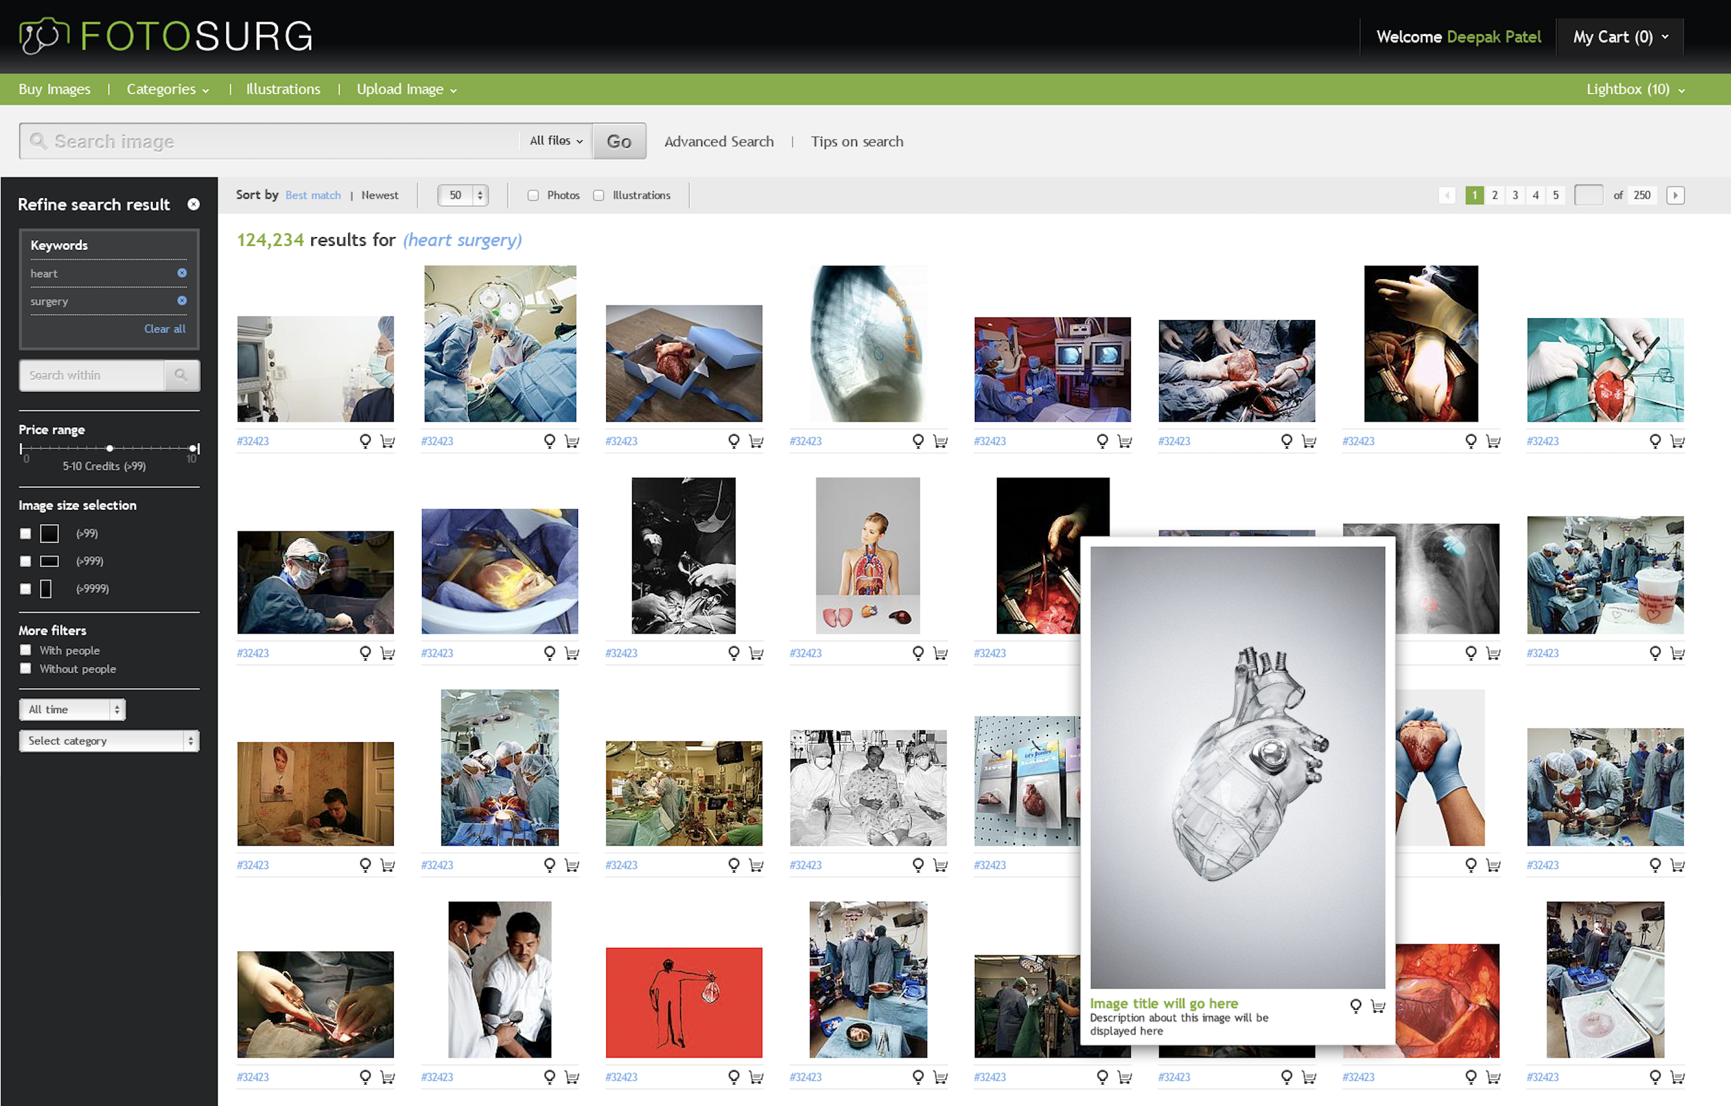Image resolution: width=1731 pixels, height=1106 pixels.
Task: Click the FotoSurg logo
Action: point(166,36)
